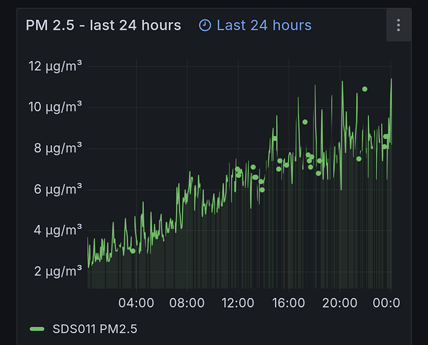Click the 2 µg/m³ y-axis label
Viewport: 428px width, 345px height.
57,270
